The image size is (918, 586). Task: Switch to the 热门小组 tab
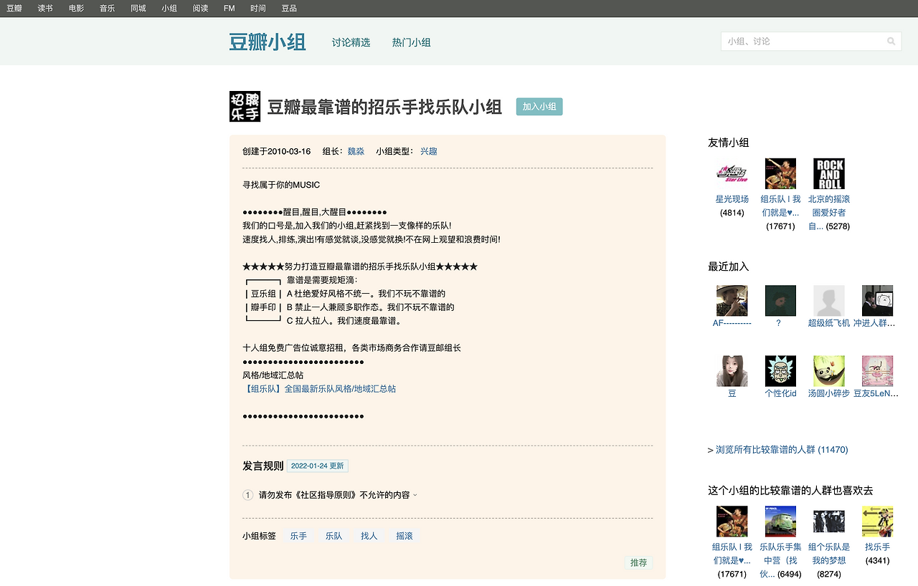tap(412, 42)
